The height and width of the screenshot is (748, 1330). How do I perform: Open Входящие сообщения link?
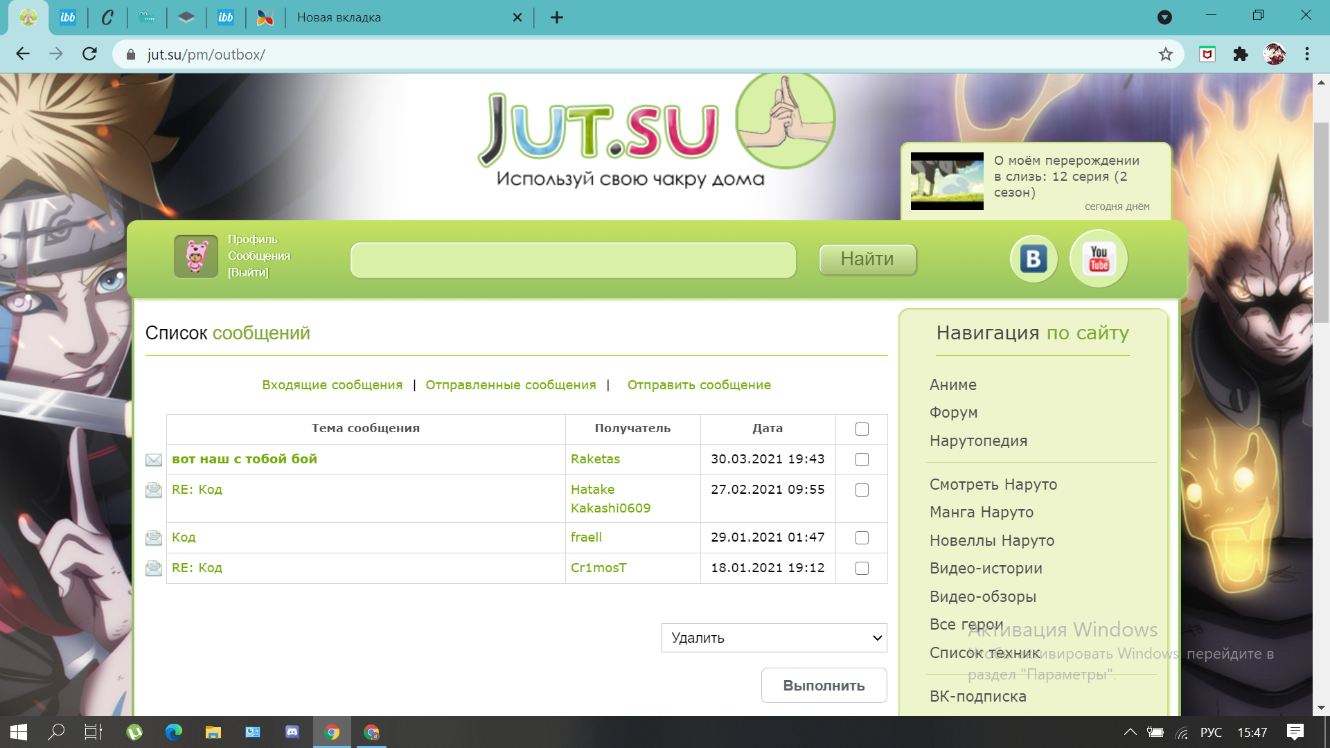[x=332, y=385]
